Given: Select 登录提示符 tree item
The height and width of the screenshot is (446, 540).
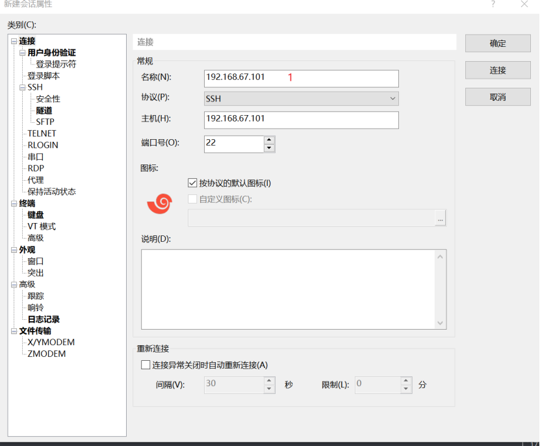Looking at the screenshot, I should (56, 64).
